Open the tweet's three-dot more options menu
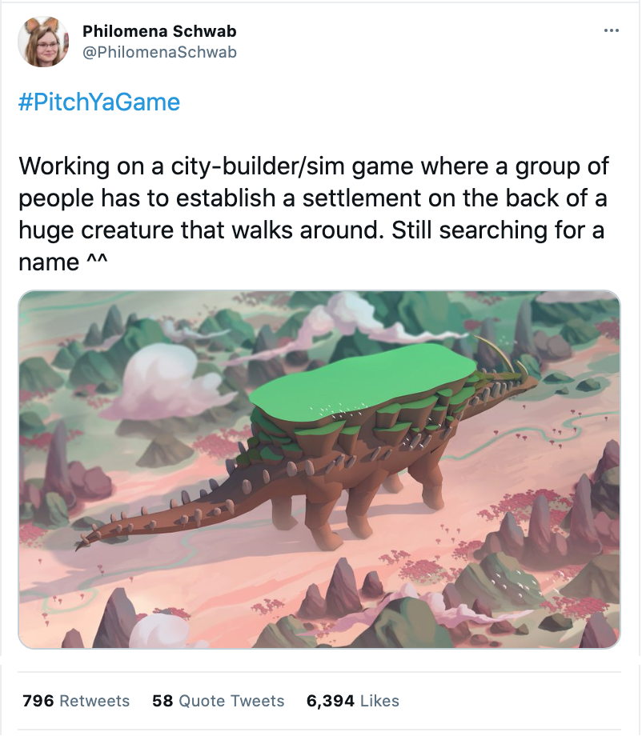The width and height of the screenshot is (642, 740). pyautogui.click(x=611, y=30)
